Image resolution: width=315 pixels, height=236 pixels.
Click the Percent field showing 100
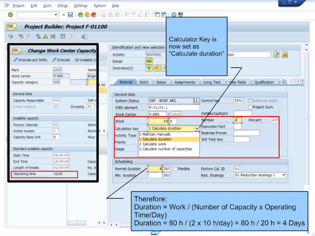275,120
